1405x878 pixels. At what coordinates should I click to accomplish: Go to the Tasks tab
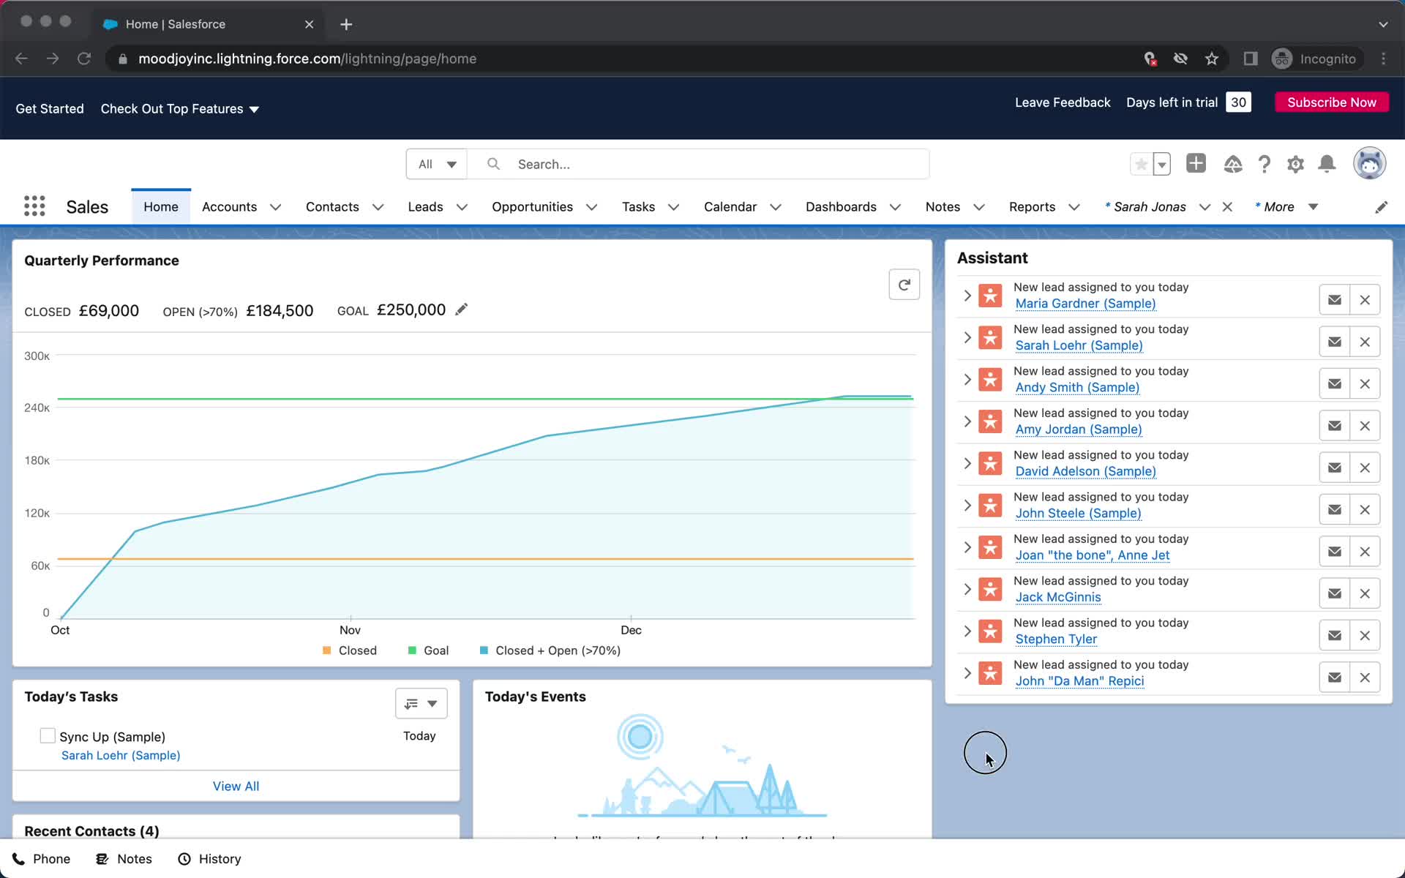point(638,207)
